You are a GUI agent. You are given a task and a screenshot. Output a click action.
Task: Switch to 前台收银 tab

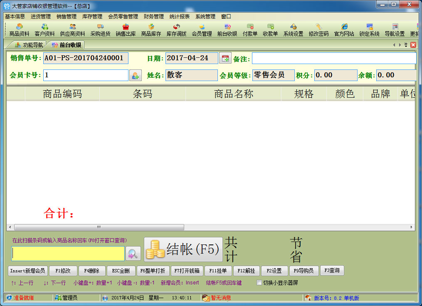click(x=66, y=45)
